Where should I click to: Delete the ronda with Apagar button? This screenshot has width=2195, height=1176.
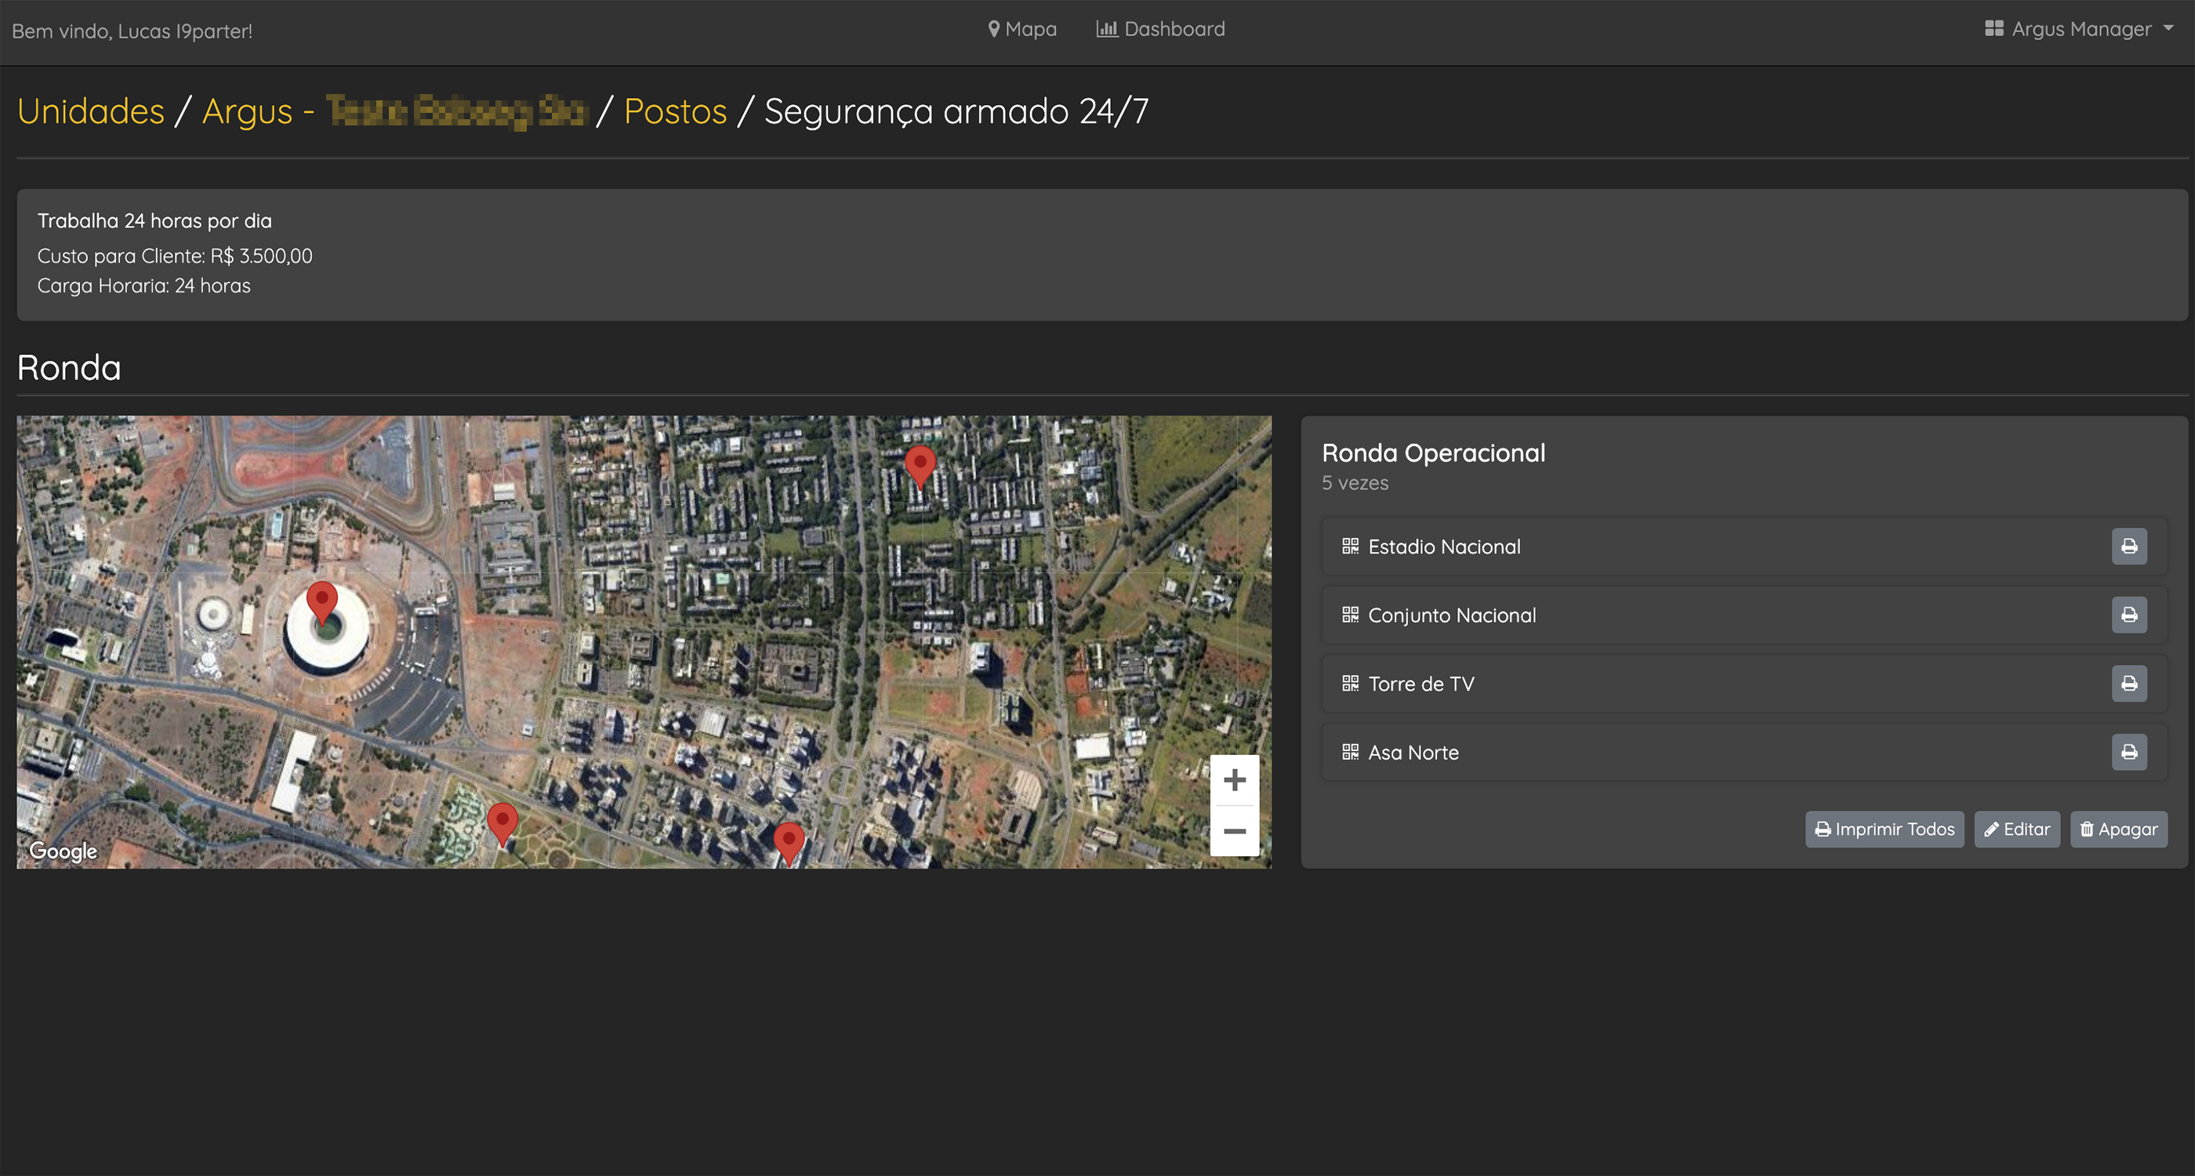pyautogui.click(x=2117, y=829)
